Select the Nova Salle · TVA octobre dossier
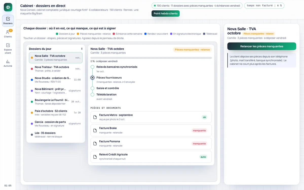Image resolution: width=304 pixels, height=190 pixels. [56, 58]
